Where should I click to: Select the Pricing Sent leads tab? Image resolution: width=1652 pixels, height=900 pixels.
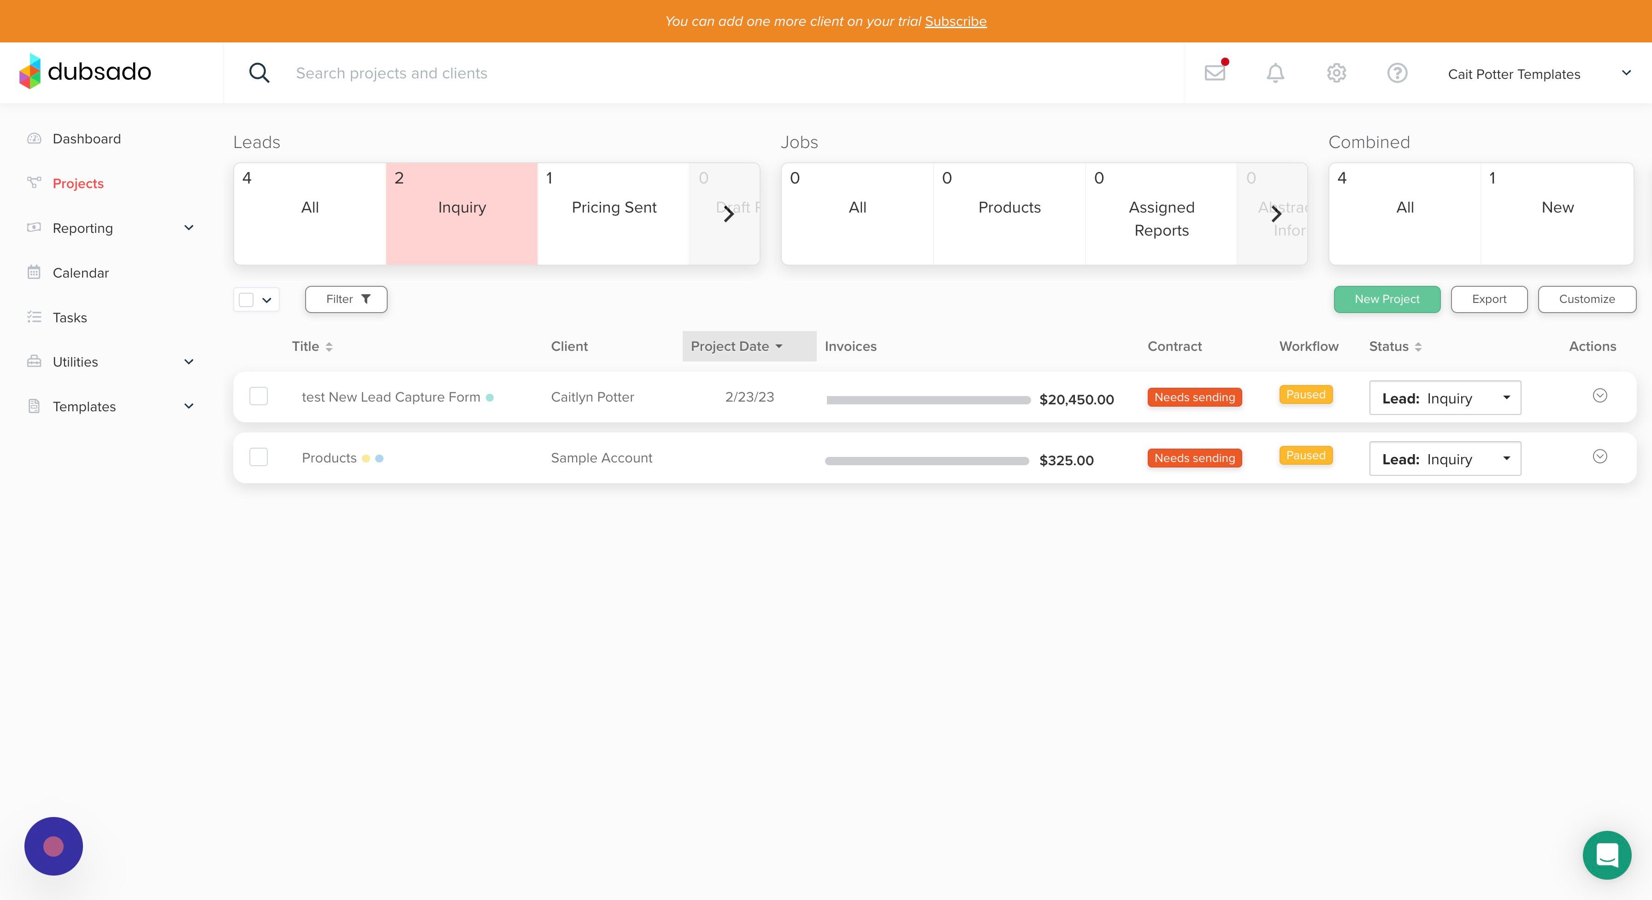tap(613, 207)
